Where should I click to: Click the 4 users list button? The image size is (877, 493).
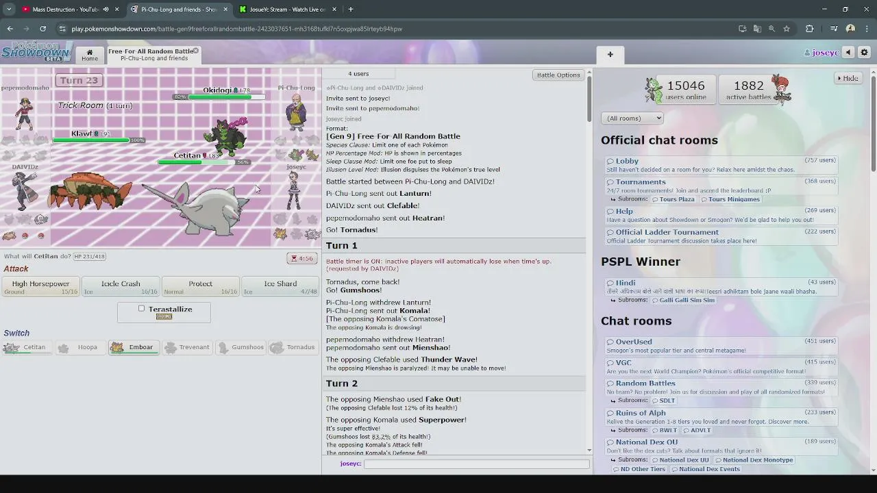pyautogui.click(x=358, y=74)
